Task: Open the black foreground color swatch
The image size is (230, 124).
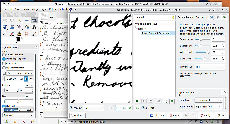Action: click(x=18, y=39)
